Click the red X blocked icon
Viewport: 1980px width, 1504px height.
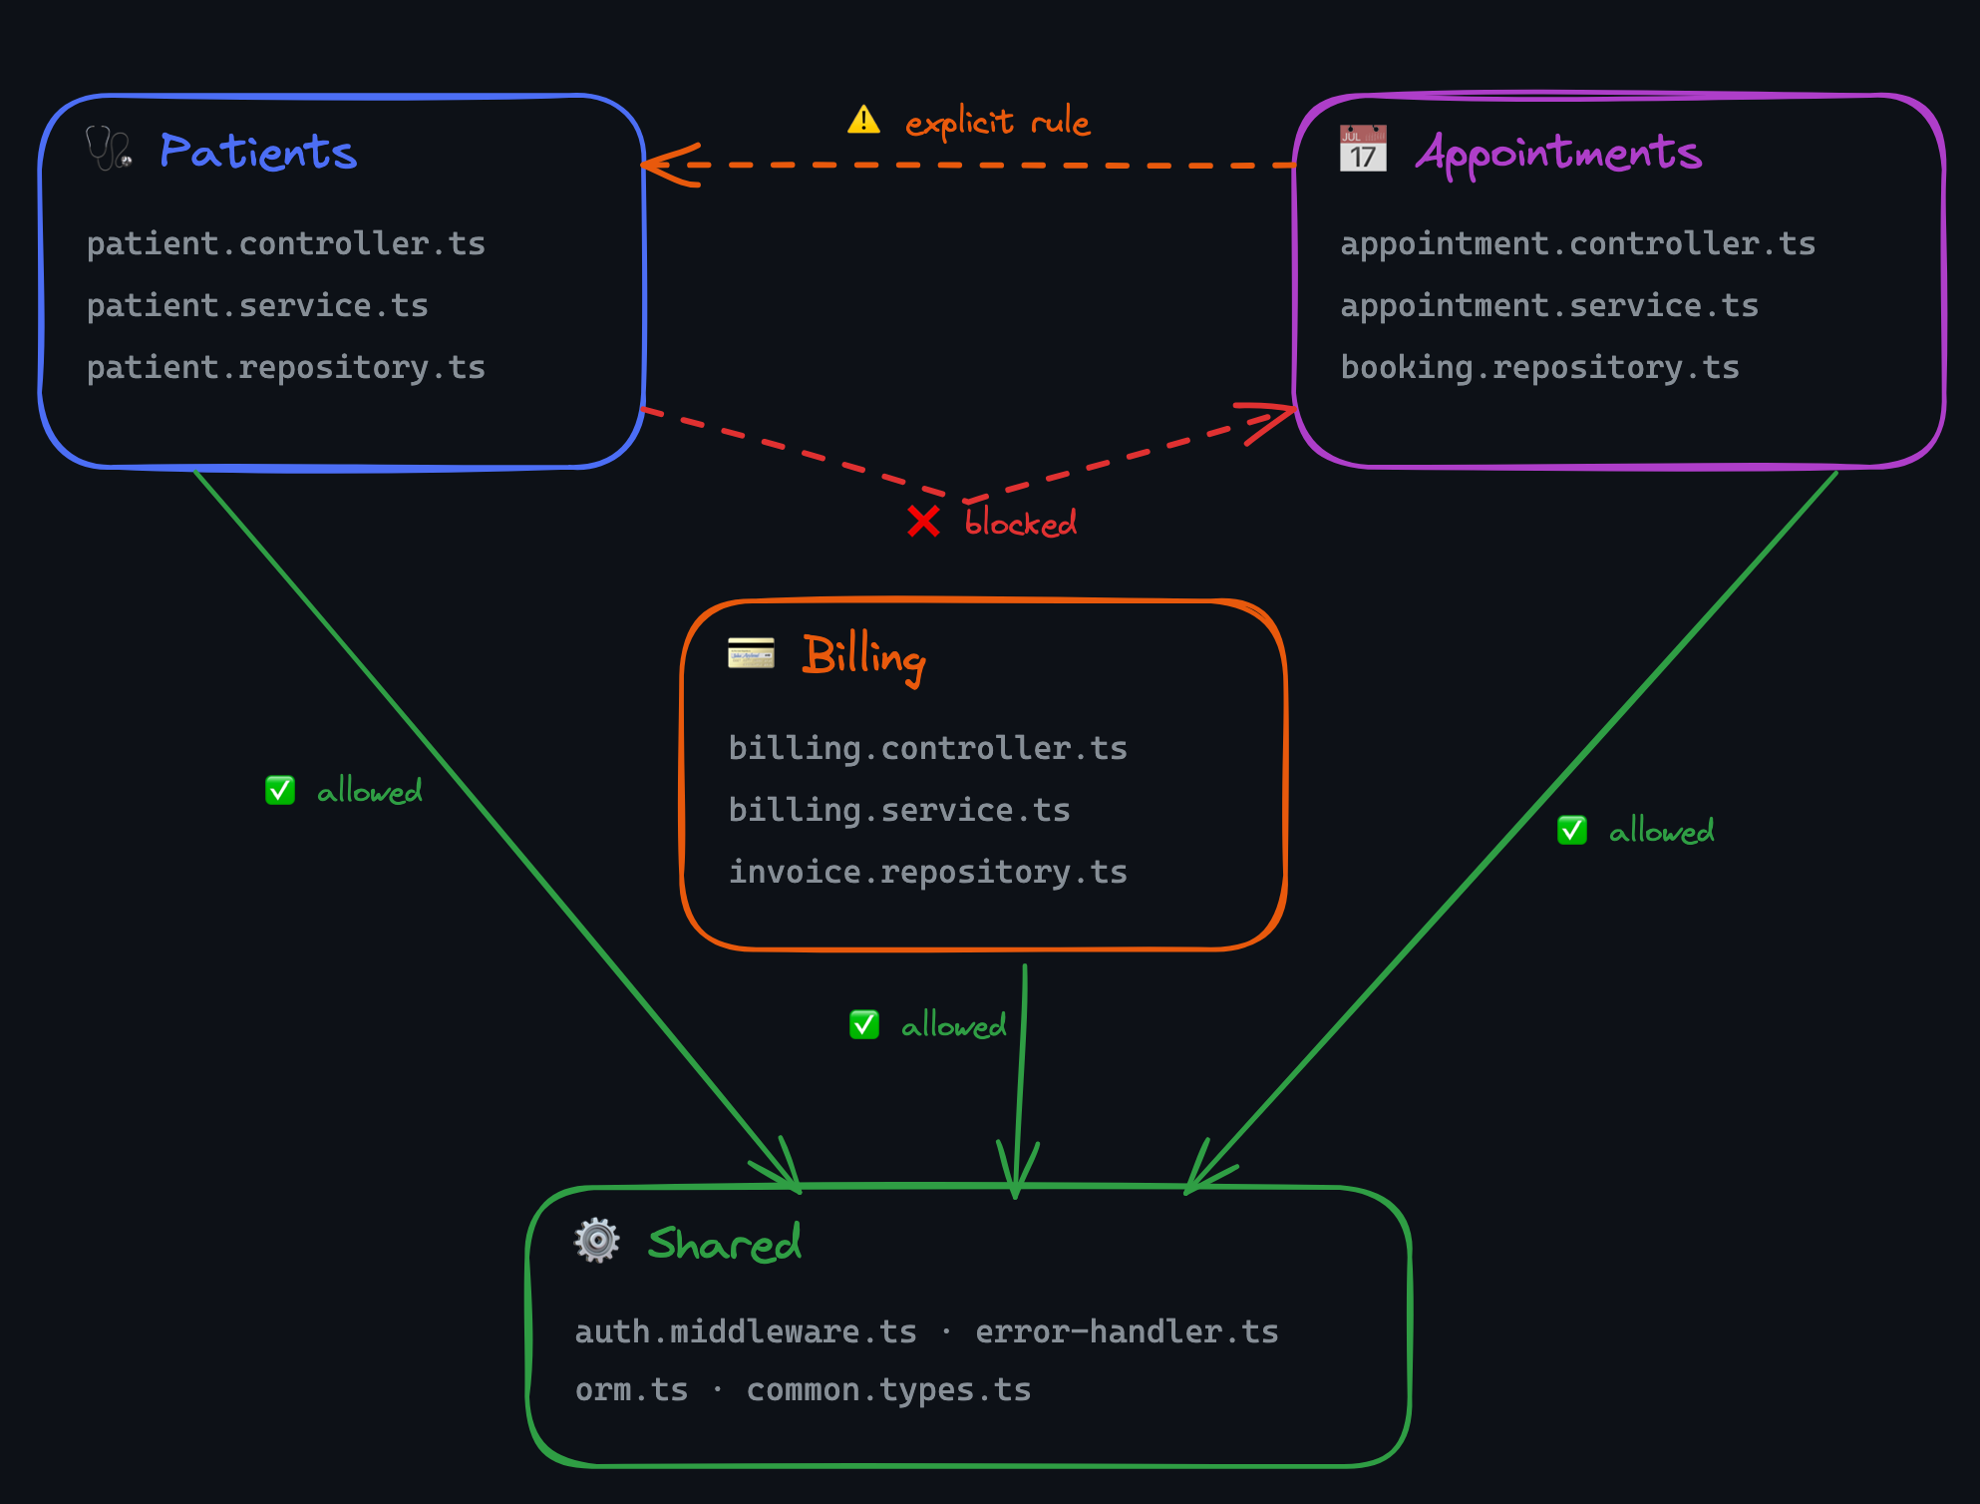click(923, 521)
